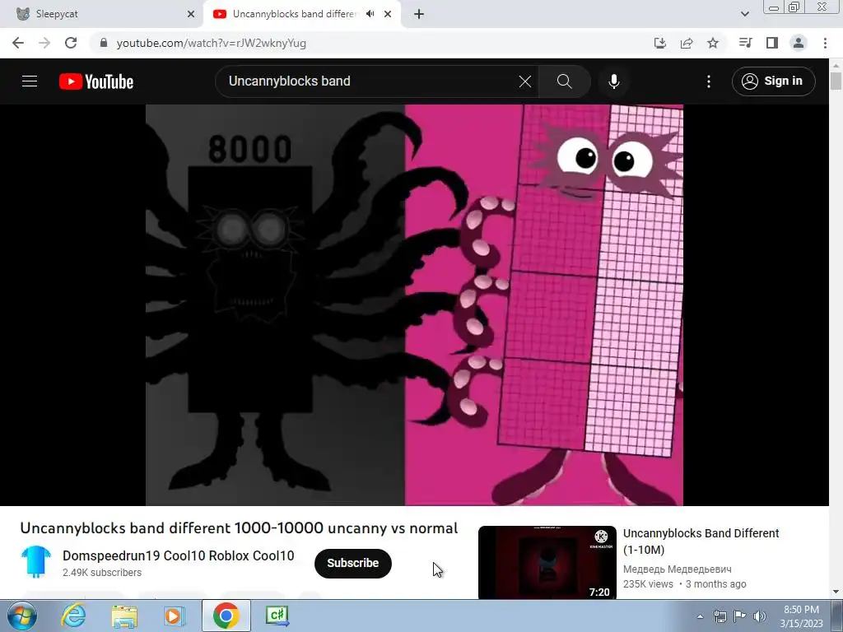Image resolution: width=843 pixels, height=632 pixels.
Task: Switch to the Sleepycat tab
Action: [102, 15]
